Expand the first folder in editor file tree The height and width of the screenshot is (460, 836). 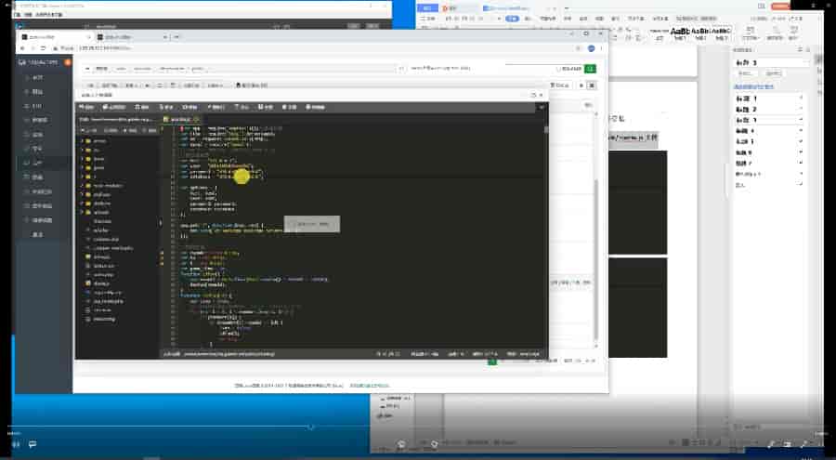(84, 140)
